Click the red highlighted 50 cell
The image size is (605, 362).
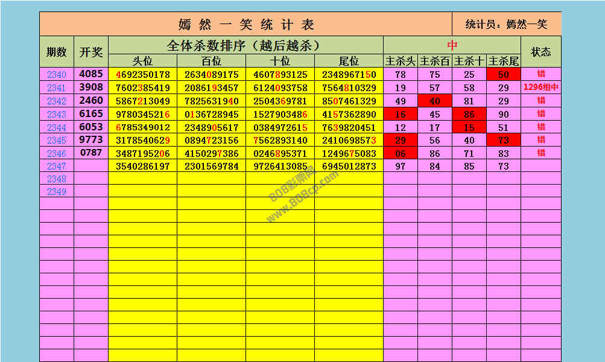[504, 75]
